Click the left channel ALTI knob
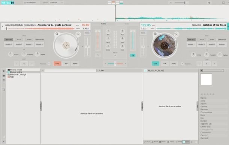The height and width of the screenshot is (145, 229). tap(108, 31)
